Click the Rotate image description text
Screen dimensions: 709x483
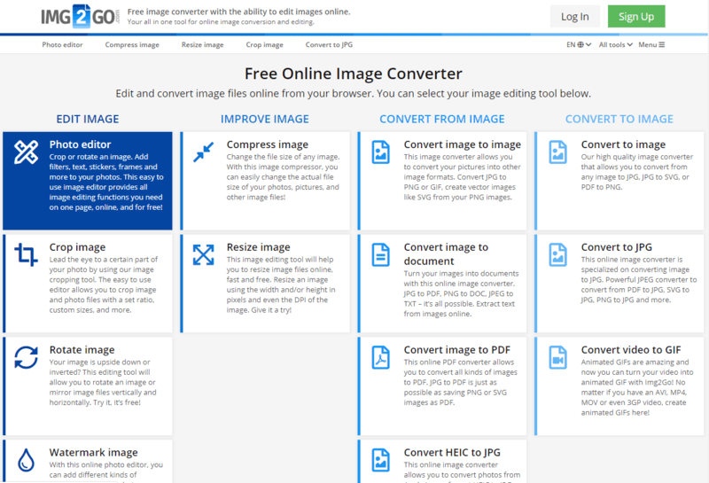point(103,382)
